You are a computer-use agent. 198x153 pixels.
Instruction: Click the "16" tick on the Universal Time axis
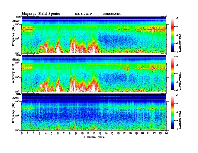118,133
